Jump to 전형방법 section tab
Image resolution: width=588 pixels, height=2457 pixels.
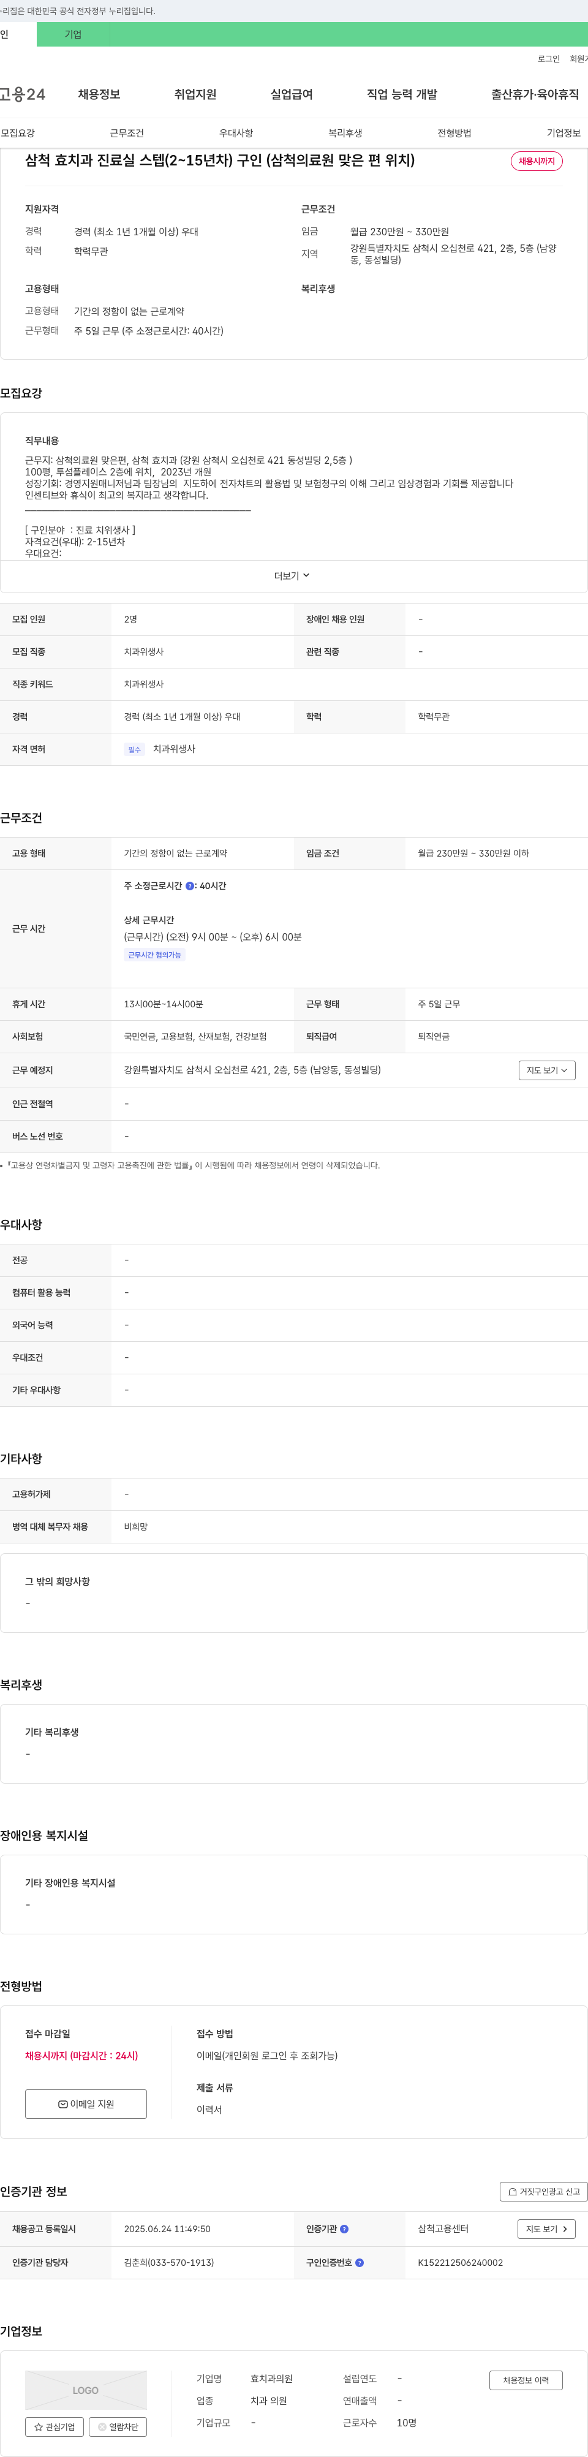454,132
